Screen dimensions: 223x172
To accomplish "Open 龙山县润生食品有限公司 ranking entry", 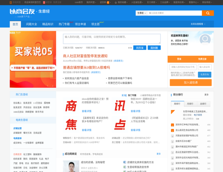I will click(x=187, y=130).
